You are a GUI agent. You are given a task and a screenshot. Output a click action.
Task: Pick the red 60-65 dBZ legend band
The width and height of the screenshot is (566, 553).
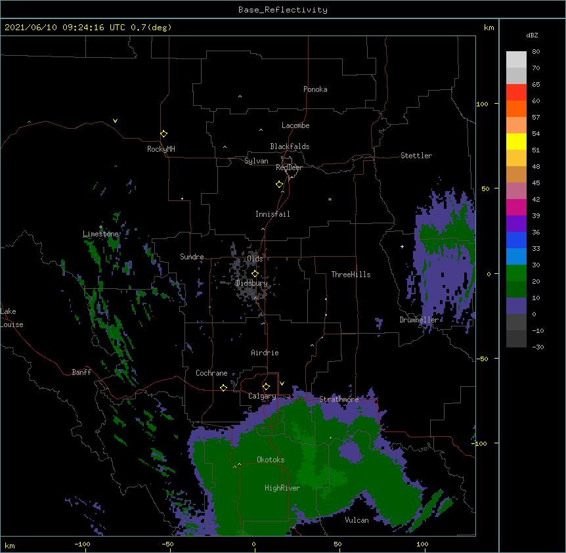[516, 92]
